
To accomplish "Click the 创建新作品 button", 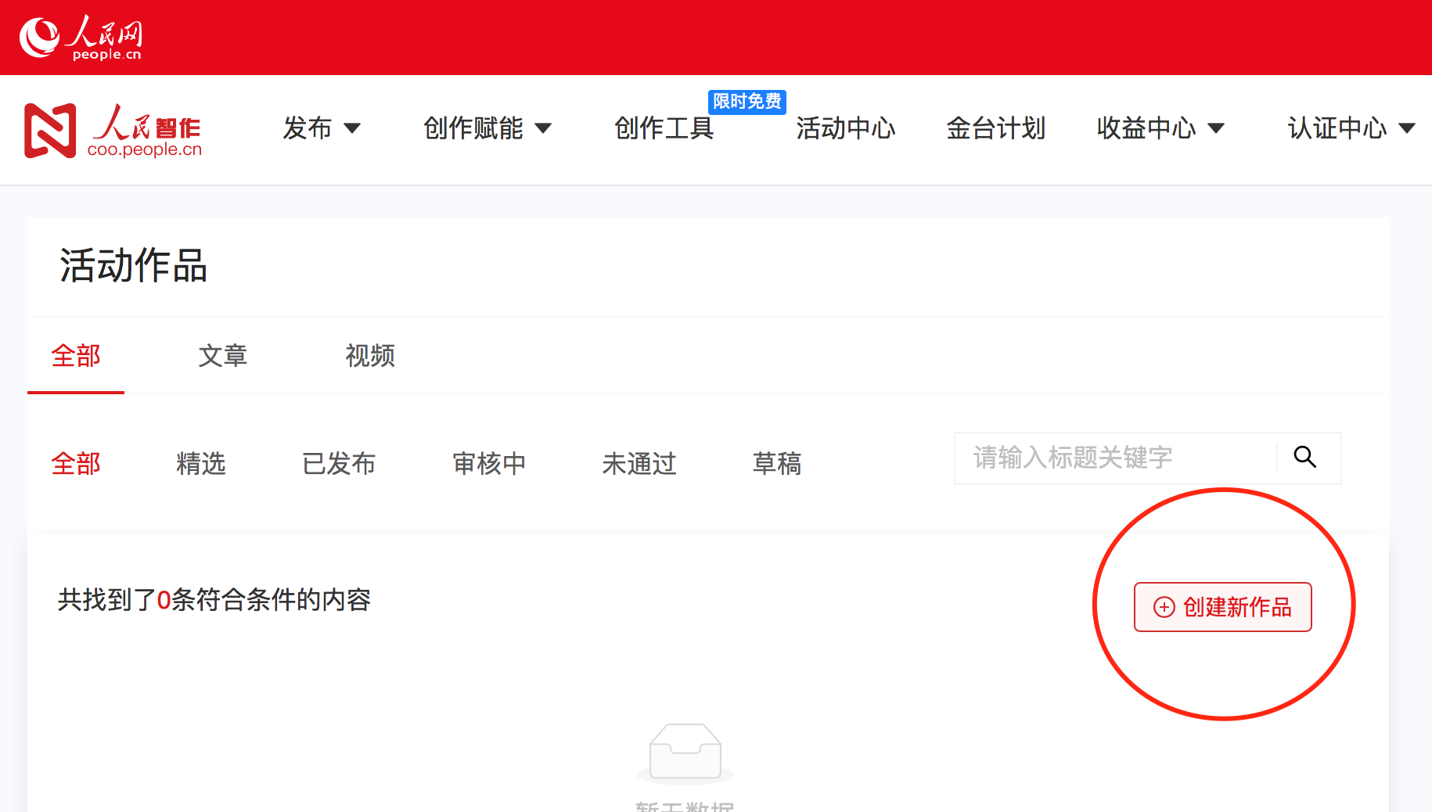I will click(1223, 607).
